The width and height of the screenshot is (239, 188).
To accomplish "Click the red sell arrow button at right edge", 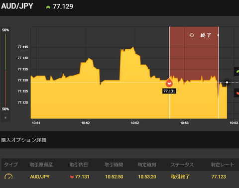I will (x=237, y=93).
